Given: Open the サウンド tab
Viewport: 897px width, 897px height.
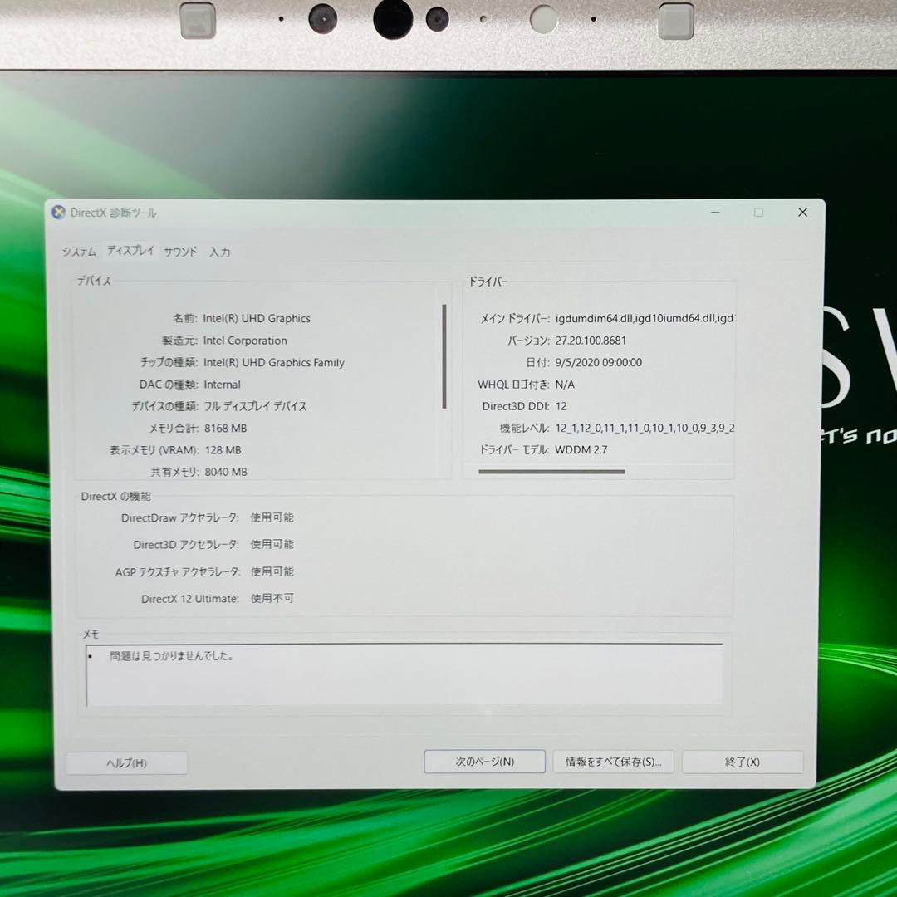Looking at the screenshot, I should click(x=179, y=252).
